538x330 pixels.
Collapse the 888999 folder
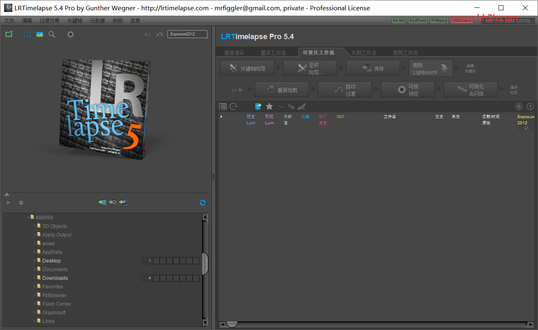click(x=28, y=217)
